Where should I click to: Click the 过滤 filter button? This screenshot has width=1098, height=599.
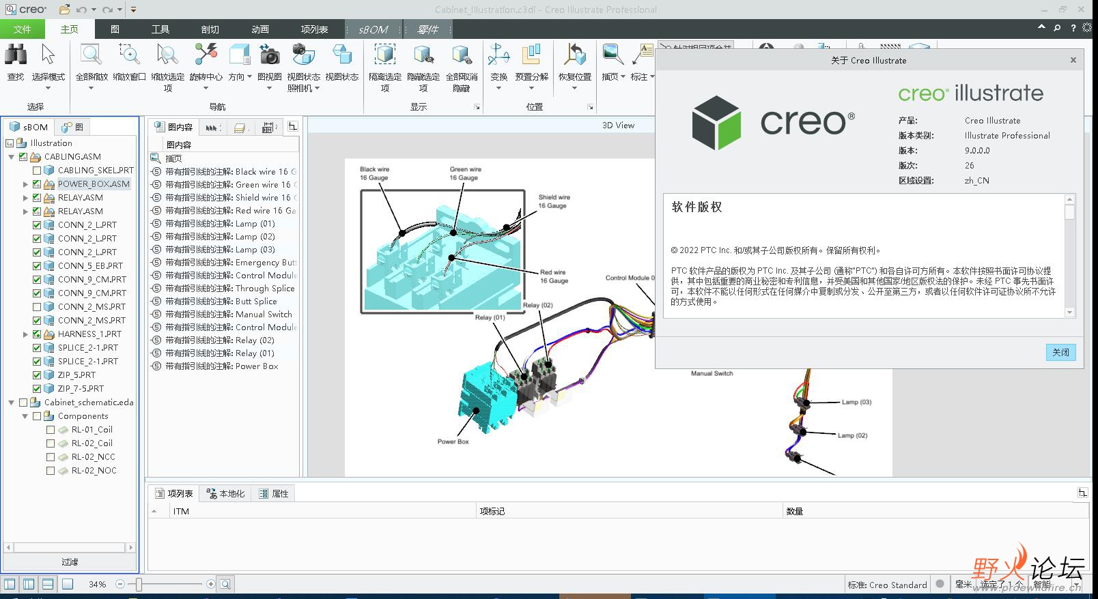coord(70,562)
